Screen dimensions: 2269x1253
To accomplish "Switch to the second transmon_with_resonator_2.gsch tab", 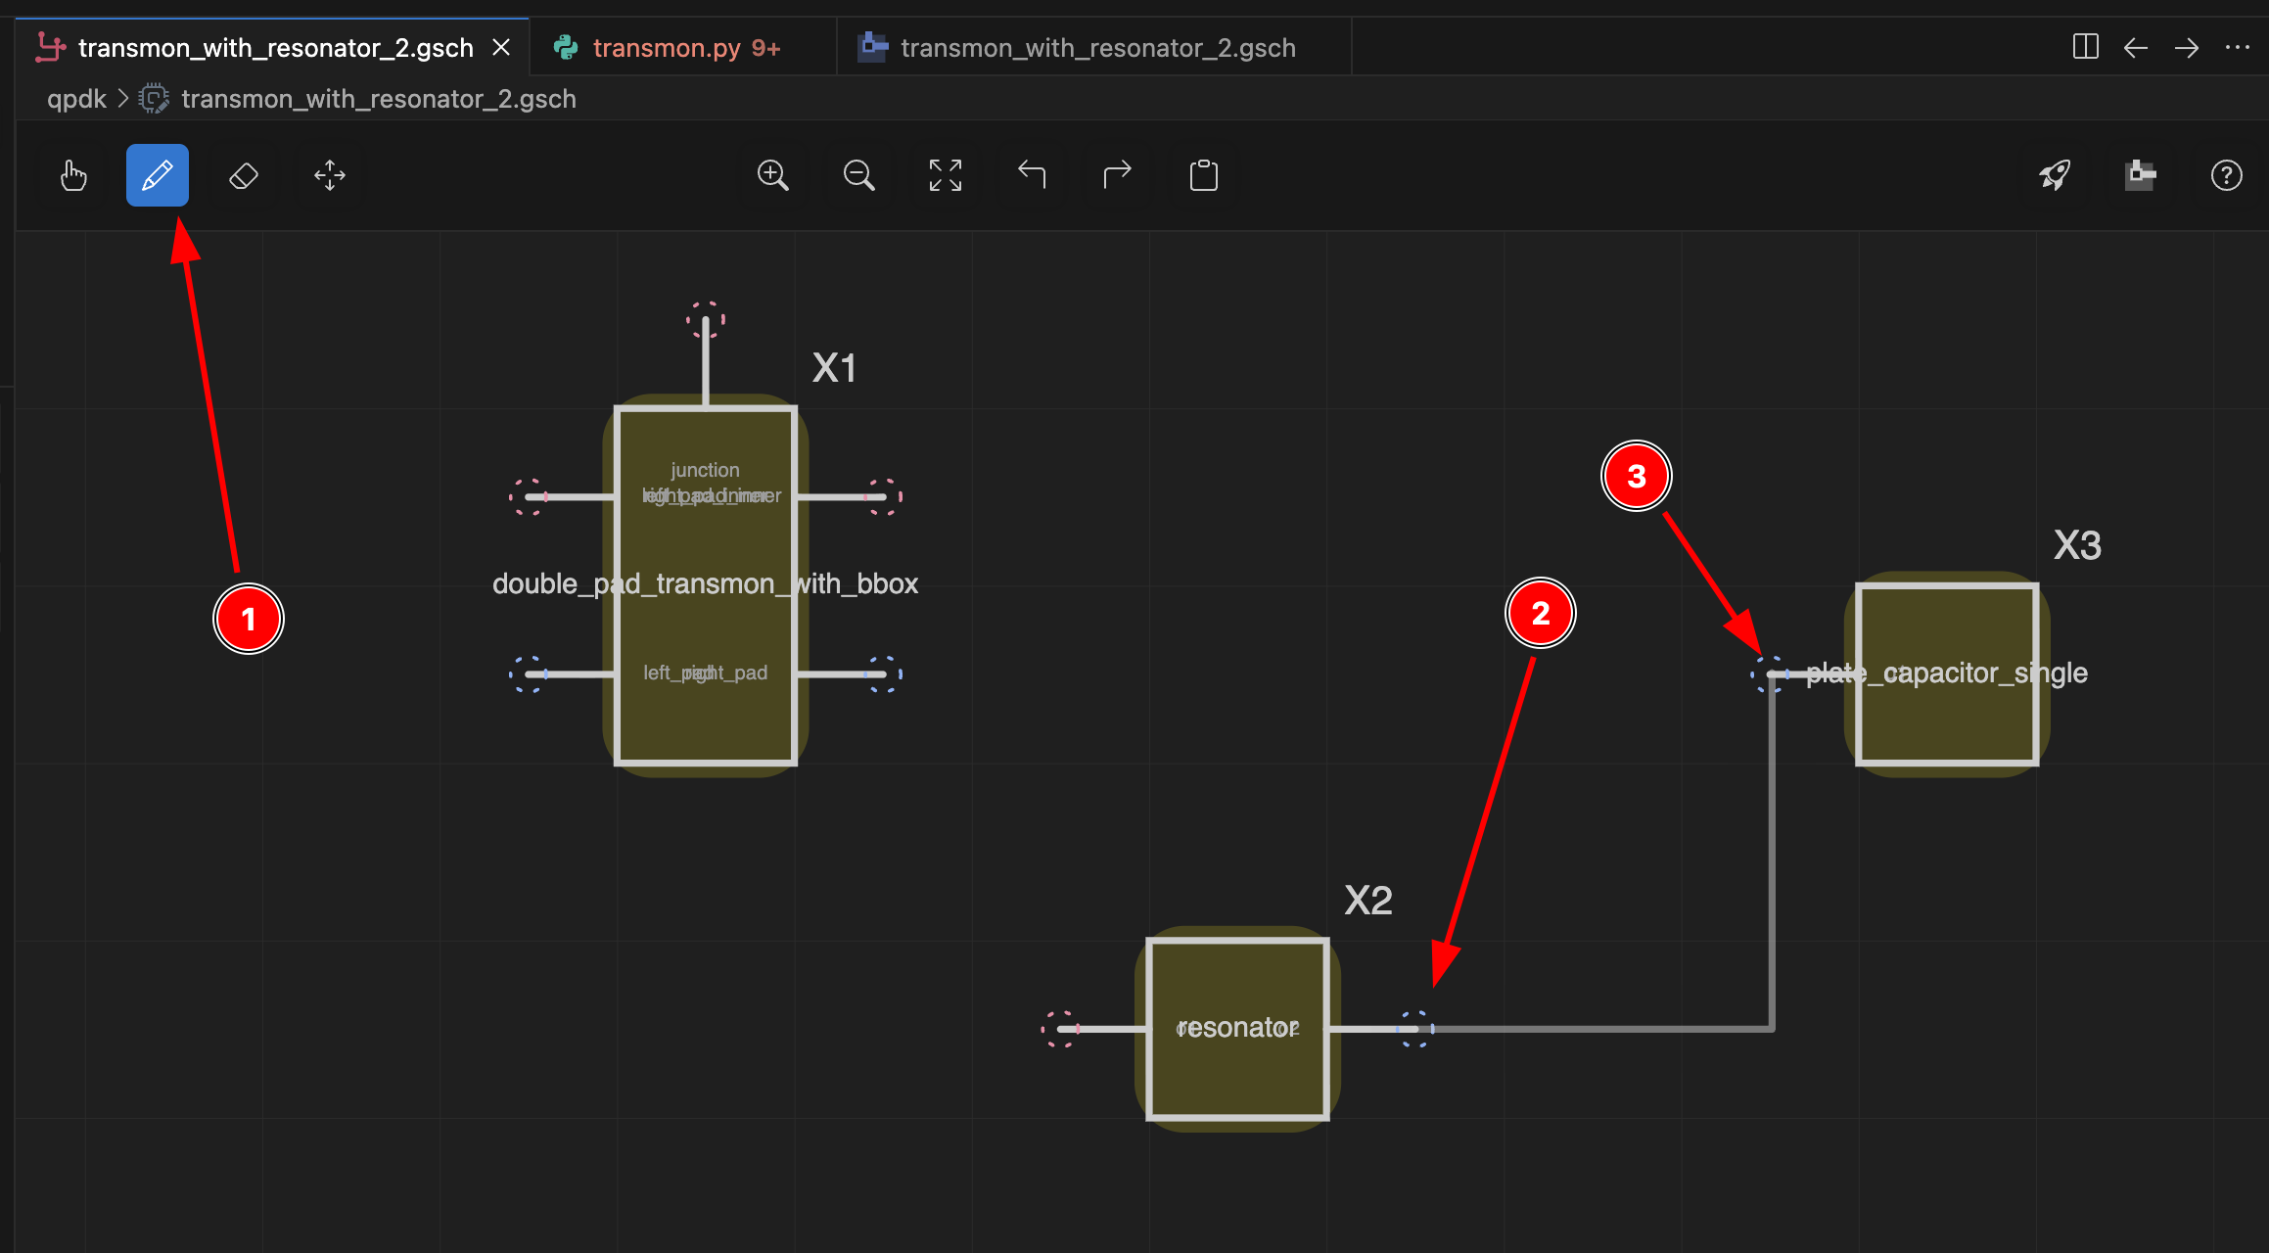I will click(x=1094, y=47).
